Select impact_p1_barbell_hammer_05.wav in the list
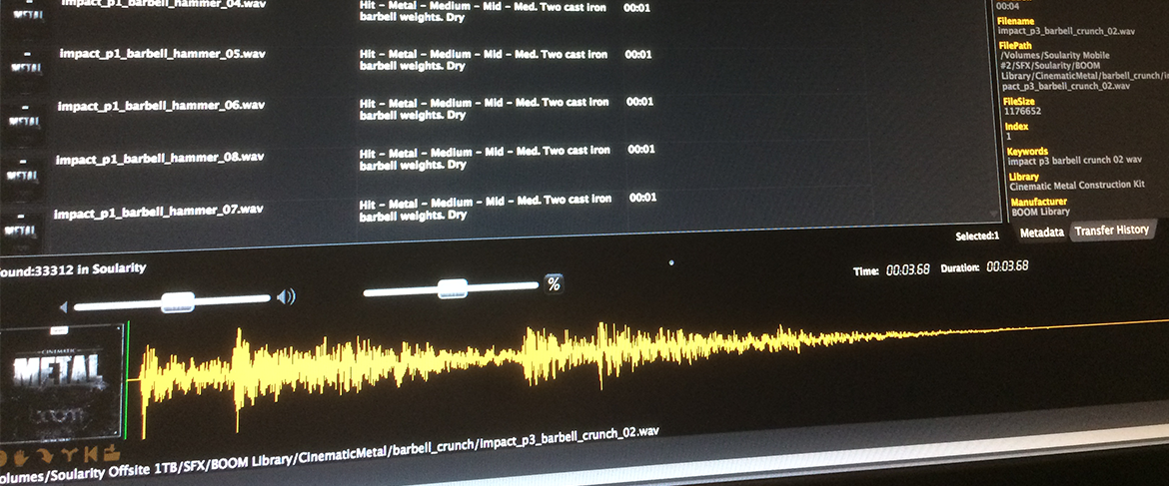Viewport: 1169px width, 486px height. 162,53
